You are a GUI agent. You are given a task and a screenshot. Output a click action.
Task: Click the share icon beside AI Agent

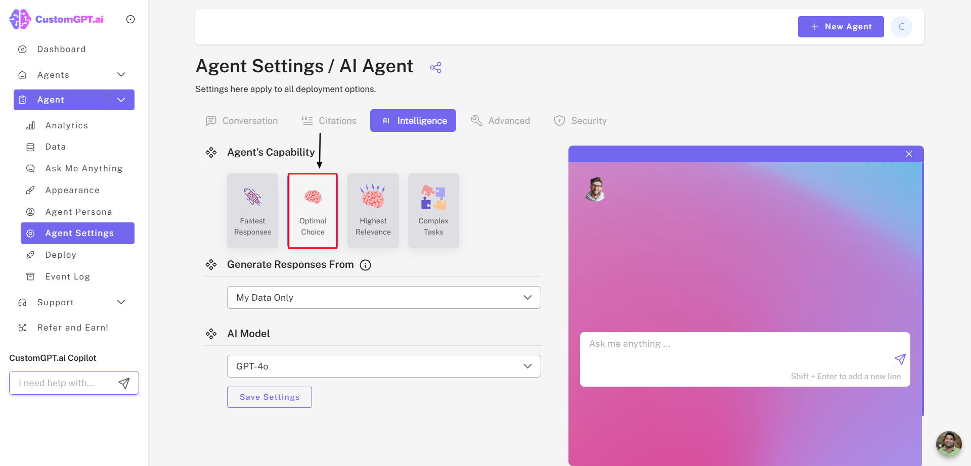pyautogui.click(x=435, y=67)
